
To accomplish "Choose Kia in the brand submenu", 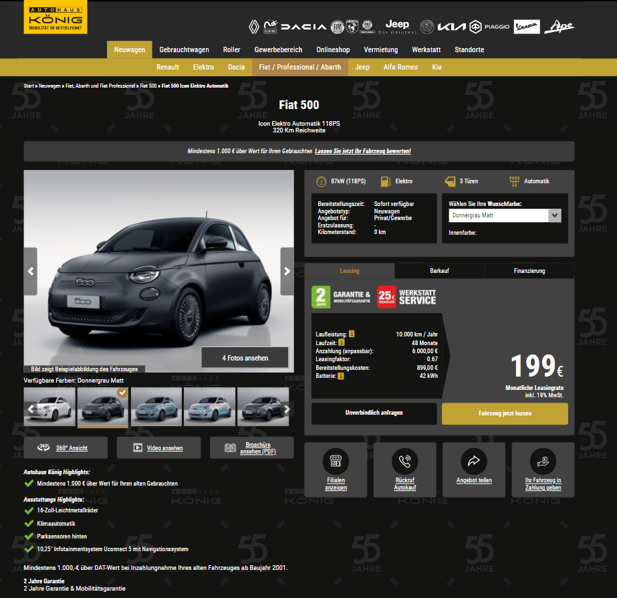I will click(x=437, y=67).
